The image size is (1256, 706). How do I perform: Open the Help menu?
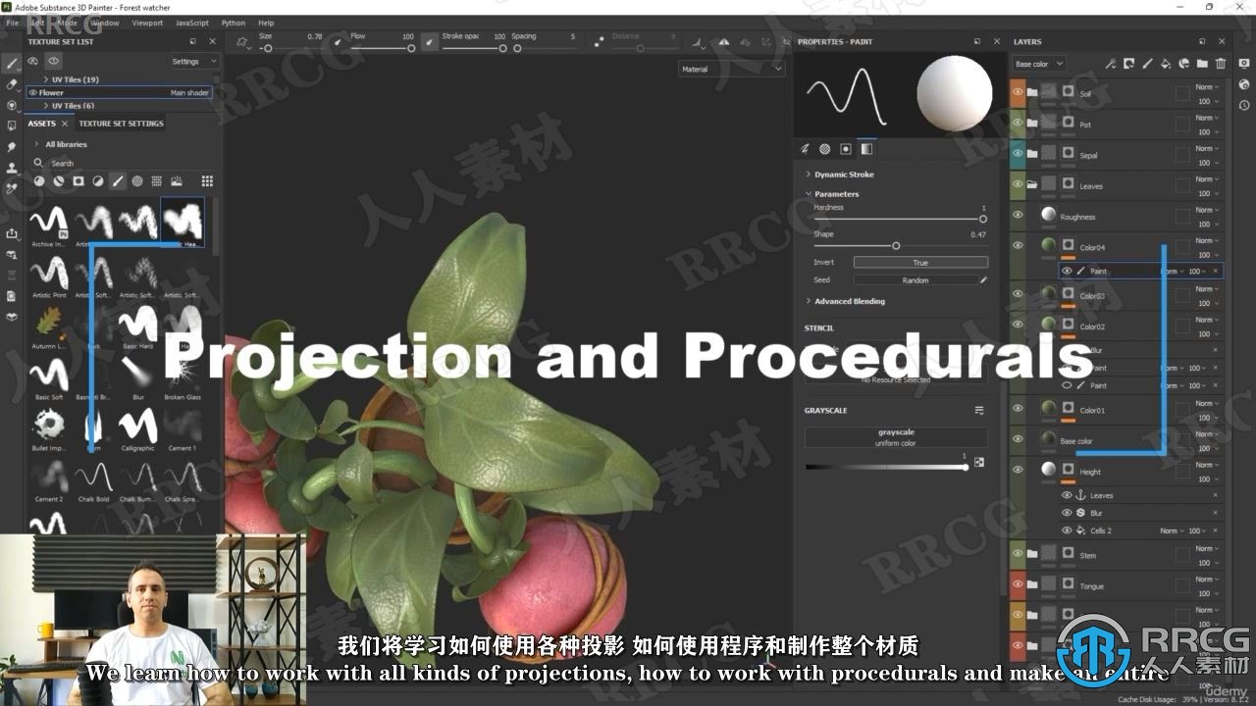(x=266, y=23)
